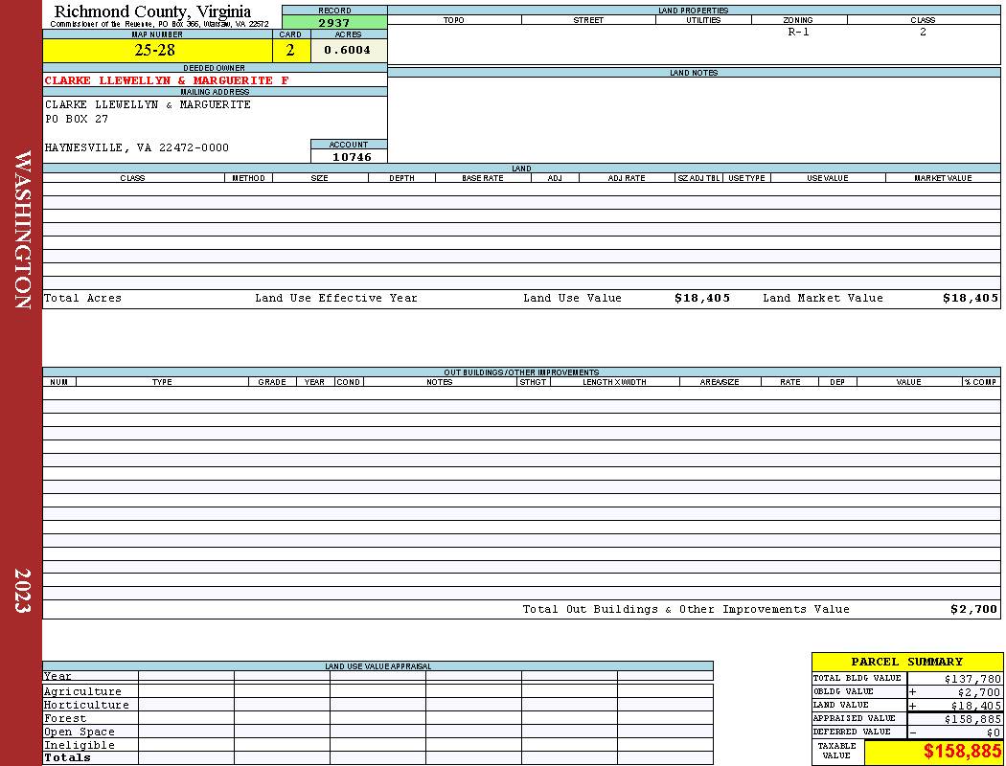This screenshot has width=1006, height=766.
Task: Click the card number 2
Action: coord(290,50)
